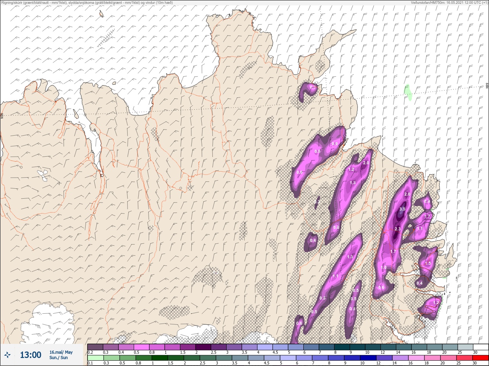Pick the bright magenta 0.5 swatch in upper legend

[142, 347]
